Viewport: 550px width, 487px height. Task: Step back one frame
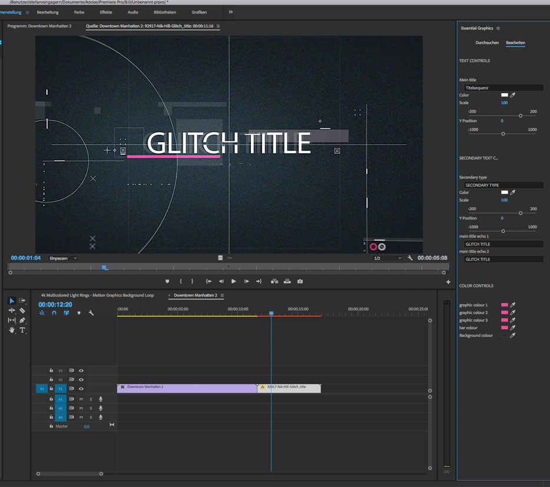(x=221, y=281)
